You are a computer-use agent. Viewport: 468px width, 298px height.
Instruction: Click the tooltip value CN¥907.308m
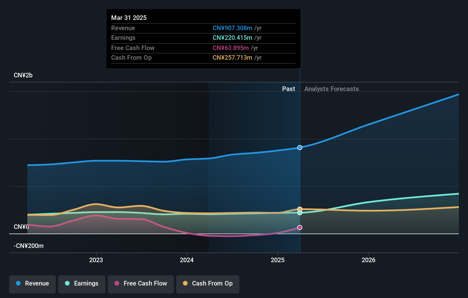[232, 28]
